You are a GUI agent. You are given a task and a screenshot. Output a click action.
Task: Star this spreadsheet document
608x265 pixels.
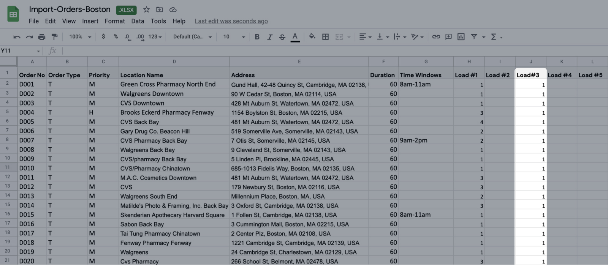[x=146, y=9]
